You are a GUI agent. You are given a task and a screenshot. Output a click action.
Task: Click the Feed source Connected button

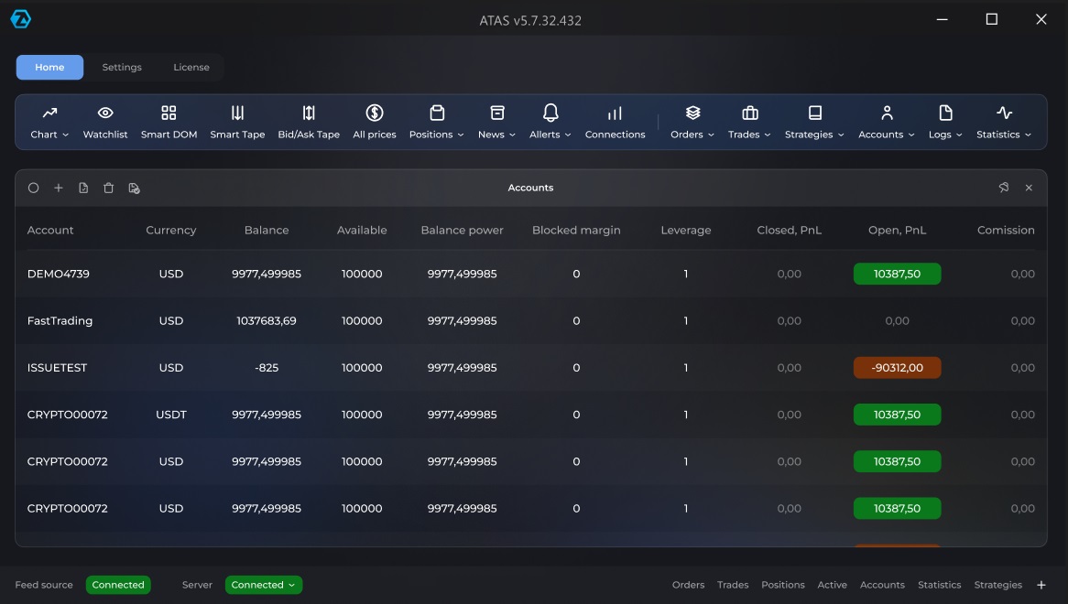point(118,585)
